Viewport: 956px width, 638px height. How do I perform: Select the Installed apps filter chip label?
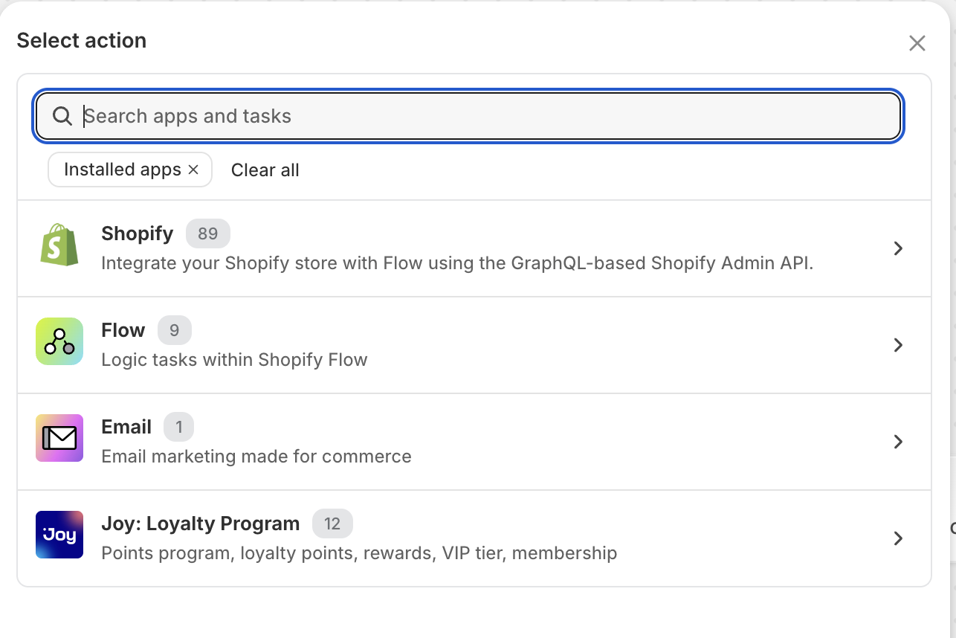pos(122,170)
